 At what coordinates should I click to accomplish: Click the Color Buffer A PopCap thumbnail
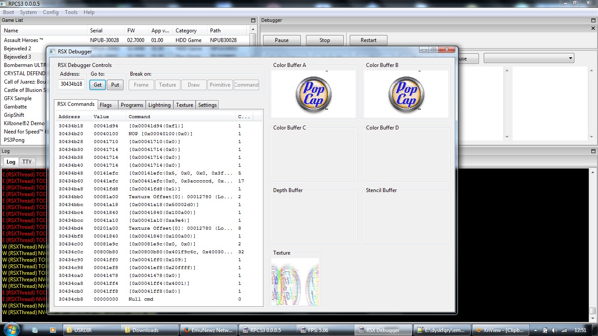tap(313, 94)
